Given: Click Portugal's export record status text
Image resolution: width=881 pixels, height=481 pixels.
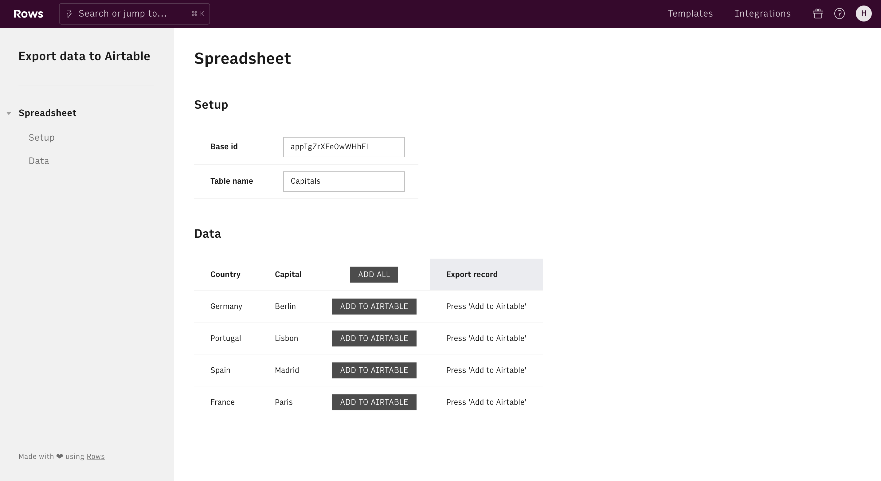Looking at the screenshot, I should [x=486, y=338].
